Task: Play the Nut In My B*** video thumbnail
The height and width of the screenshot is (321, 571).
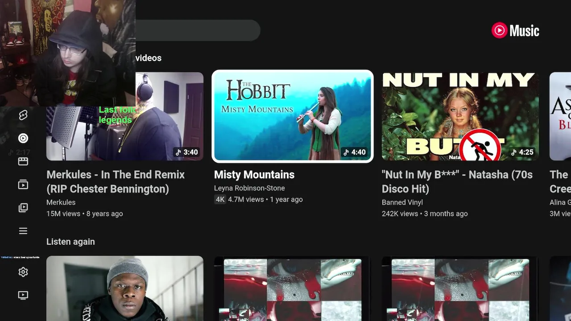Action: tap(460, 116)
